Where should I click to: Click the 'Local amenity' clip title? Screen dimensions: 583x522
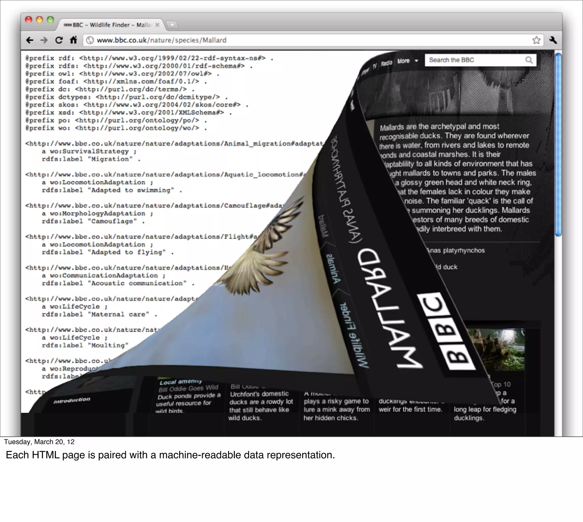click(181, 382)
